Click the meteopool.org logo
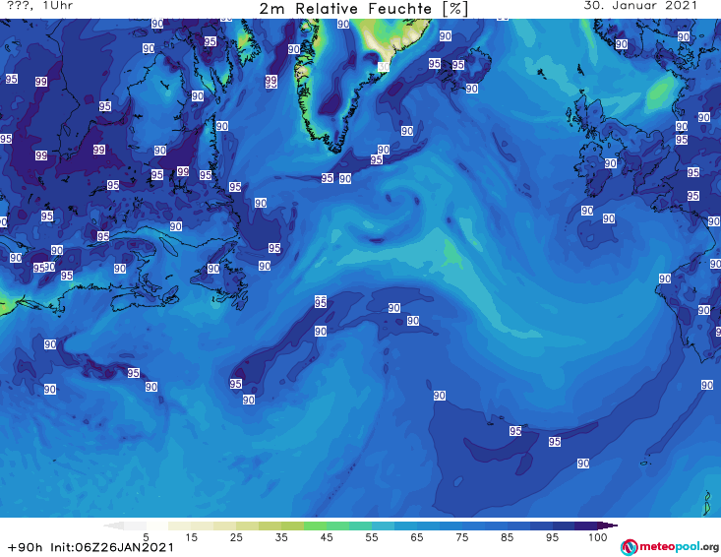Image resolution: width=721 pixels, height=557 pixels. [x=670, y=547]
